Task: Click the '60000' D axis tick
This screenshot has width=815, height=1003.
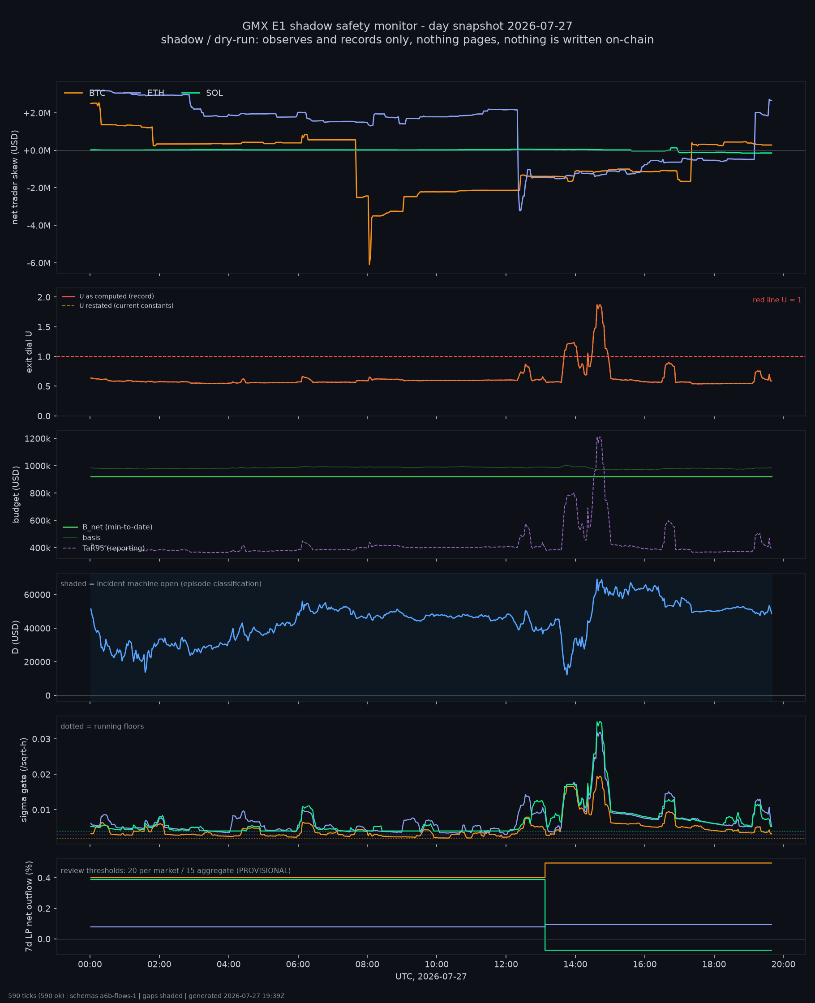Action: [38, 595]
